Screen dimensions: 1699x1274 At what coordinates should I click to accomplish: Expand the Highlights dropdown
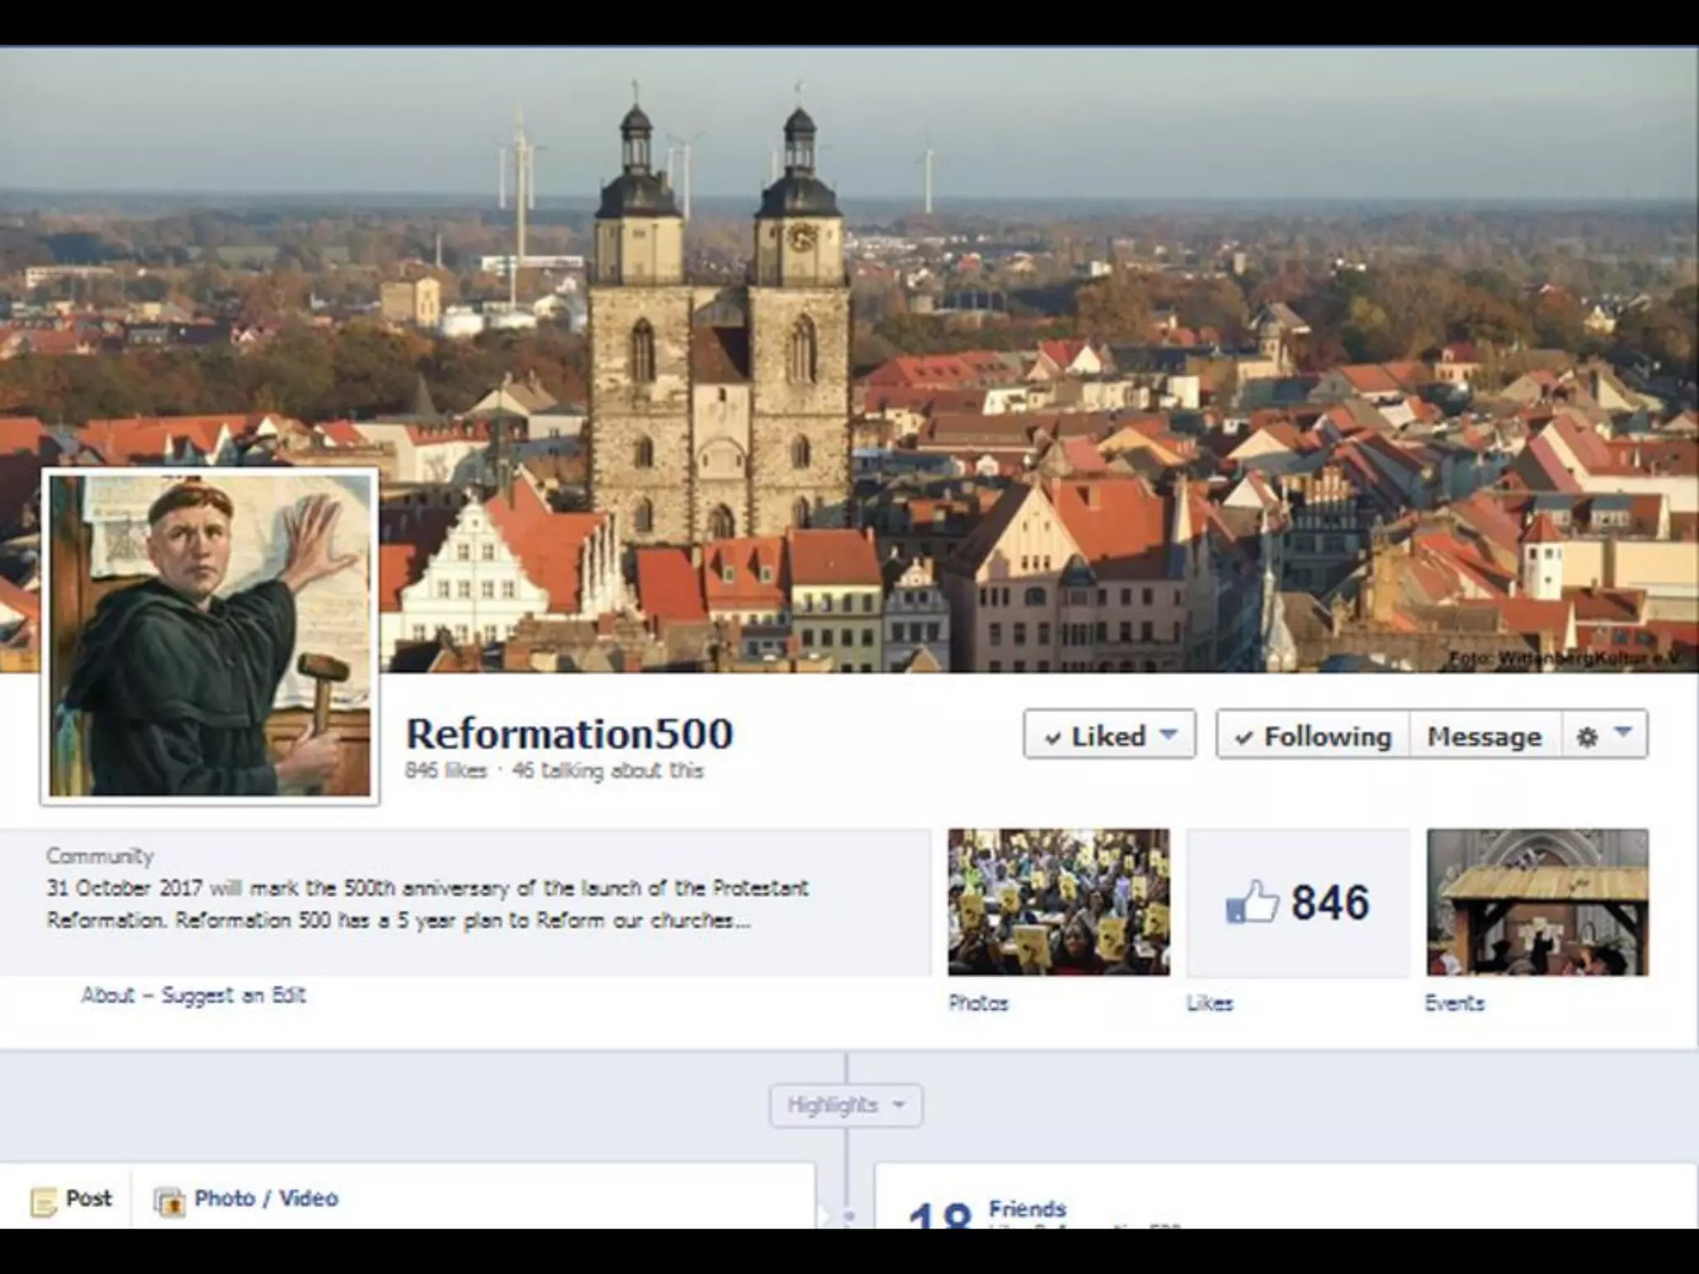coord(845,1105)
